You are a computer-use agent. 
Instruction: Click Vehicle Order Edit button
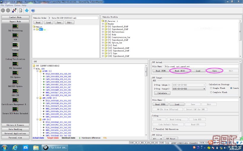(69, 22)
